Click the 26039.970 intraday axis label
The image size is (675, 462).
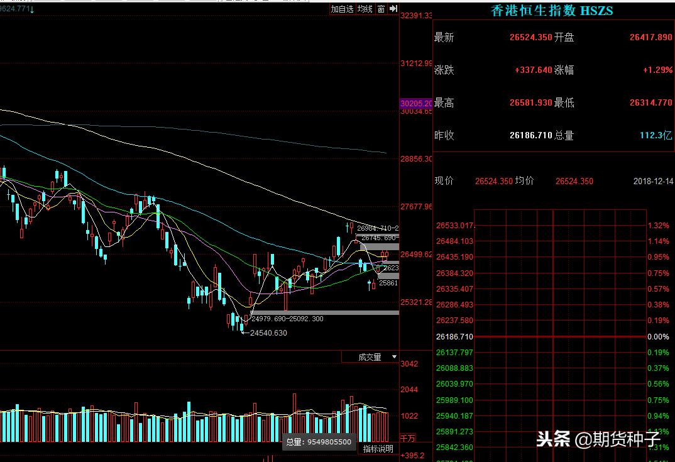coord(454,384)
